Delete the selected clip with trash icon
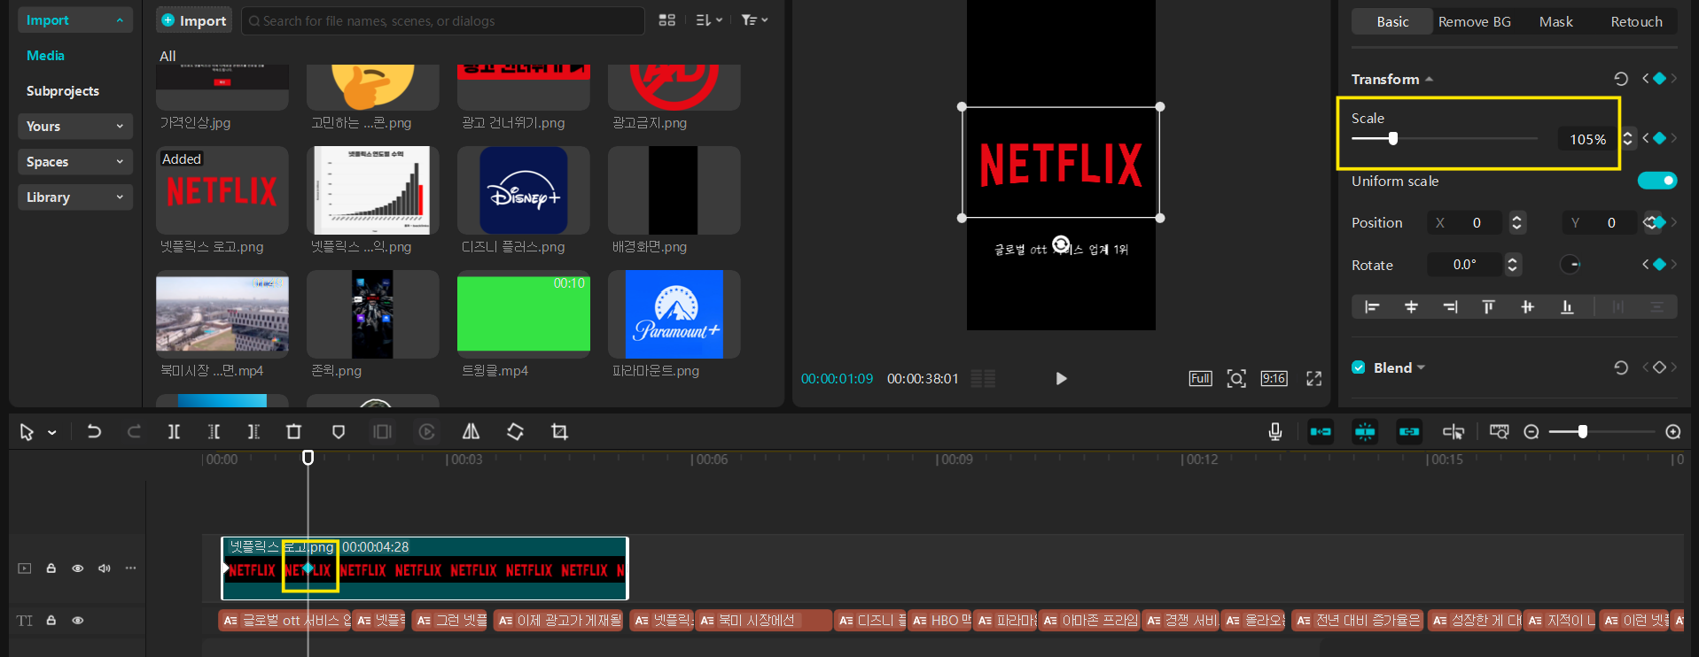 tap(294, 431)
